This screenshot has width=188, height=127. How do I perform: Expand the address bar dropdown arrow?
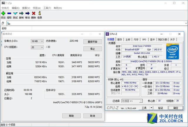click(186, 23)
